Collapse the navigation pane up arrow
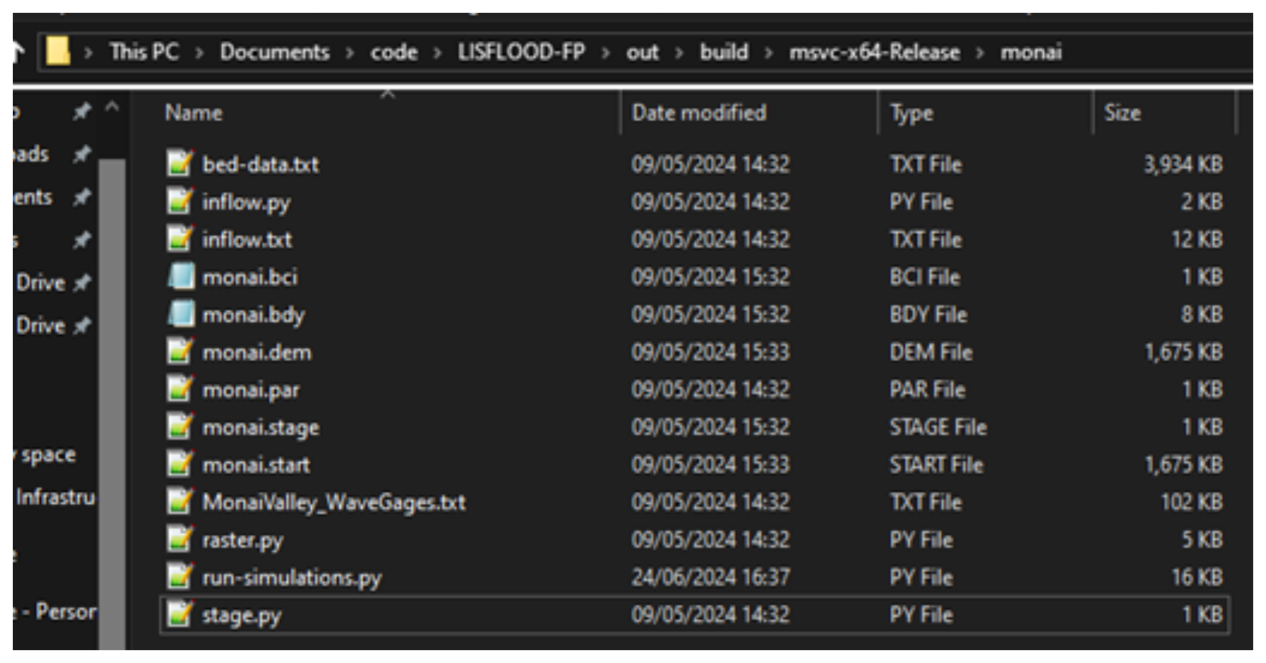The image size is (1266, 663). [112, 107]
